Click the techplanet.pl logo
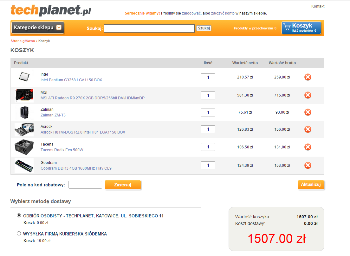Image resolution: width=350 pixels, height=256 pixels. tap(51, 10)
